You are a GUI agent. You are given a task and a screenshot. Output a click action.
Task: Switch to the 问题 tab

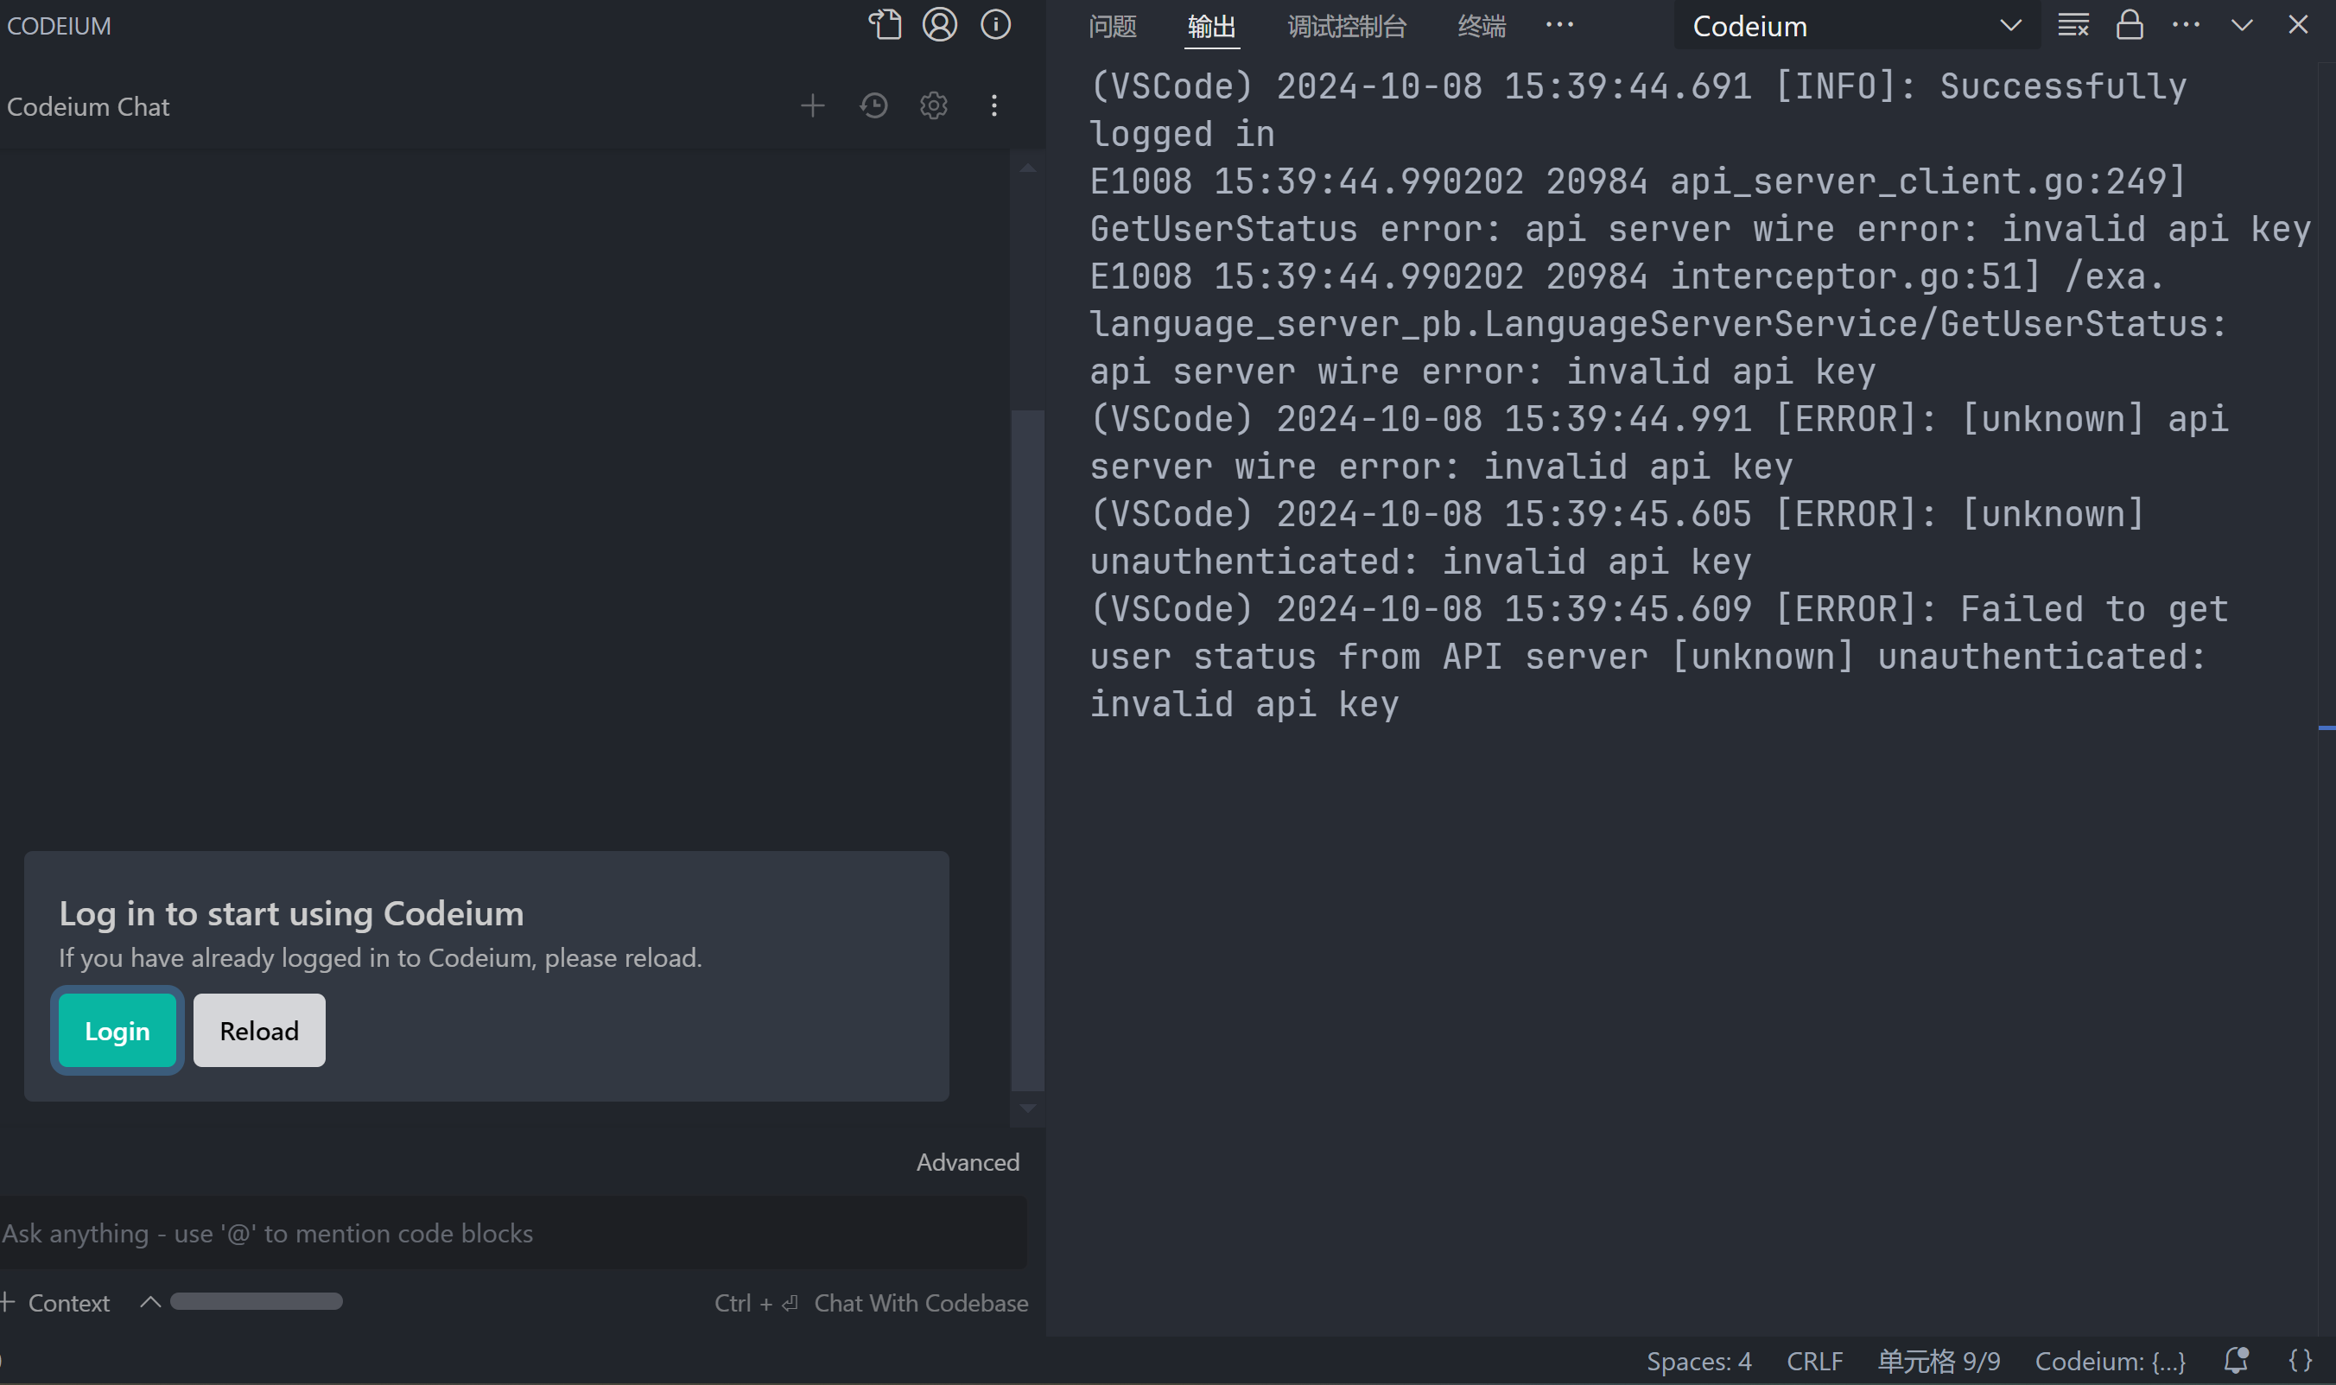point(1112,26)
